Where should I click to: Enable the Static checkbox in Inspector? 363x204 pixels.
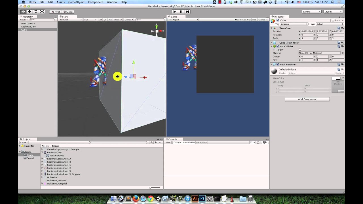coord(333,20)
